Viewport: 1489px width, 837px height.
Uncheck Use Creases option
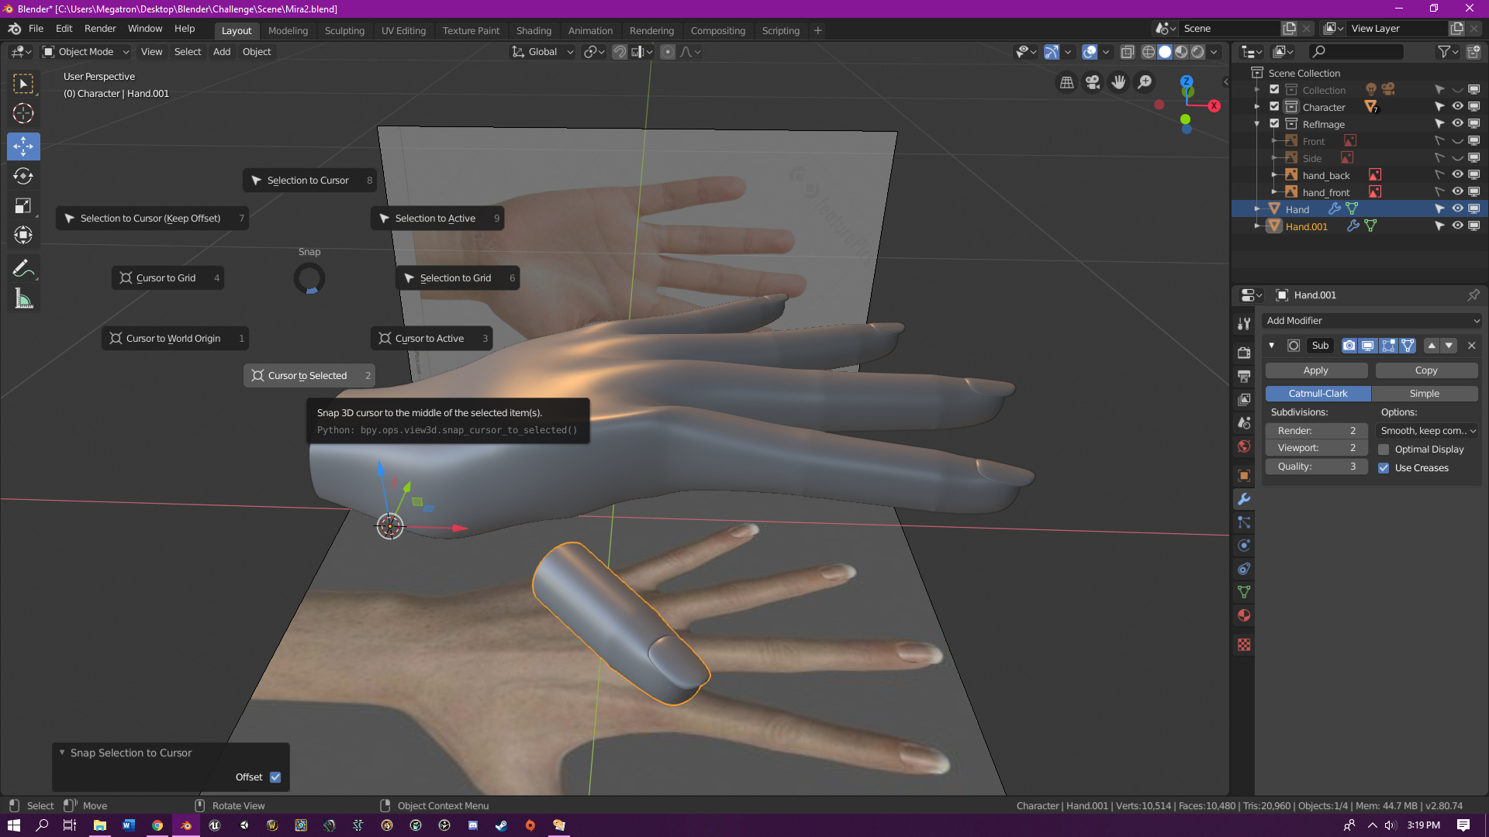[1384, 468]
